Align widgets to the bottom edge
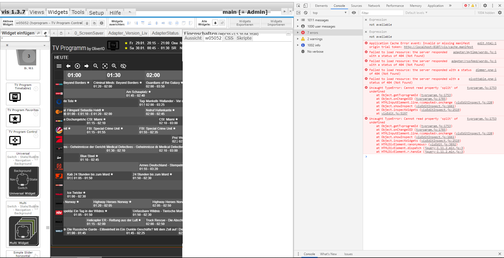504x258 pixels. pyautogui.click(x=150, y=23)
